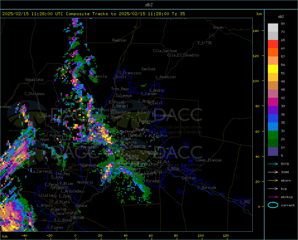
Task: Pick the dark blue swatch below 36
Action: [273, 119]
